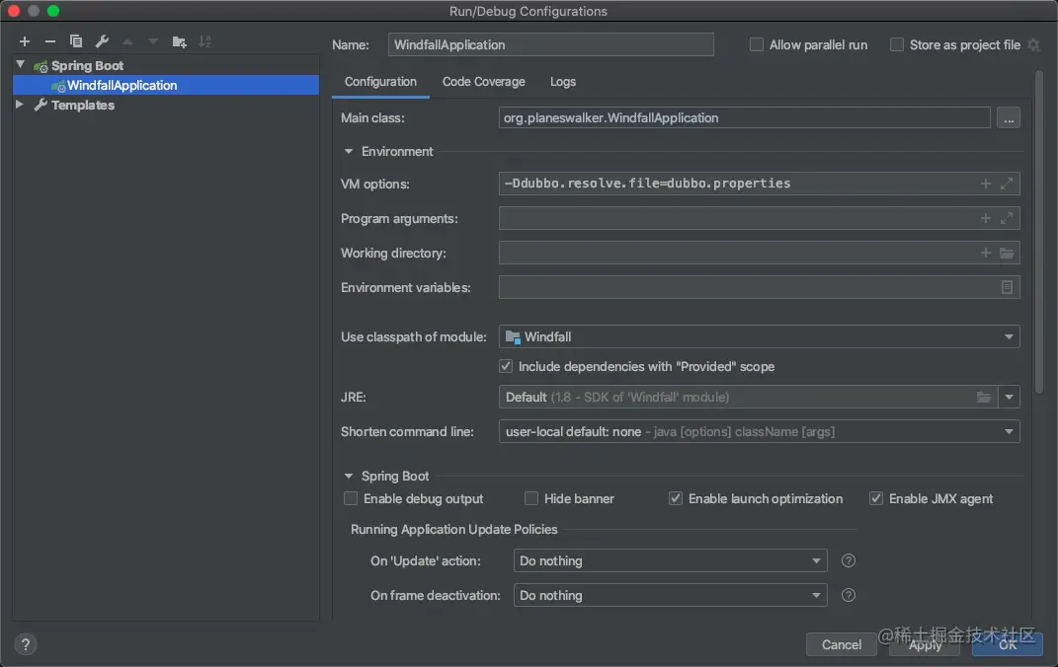Move configuration down arrow
Image resolution: width=1058 pixels, height=667 pixels.
(153, 41)
